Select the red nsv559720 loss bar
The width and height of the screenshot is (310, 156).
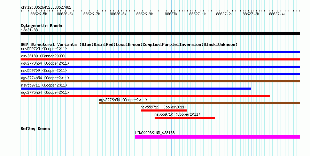click(185, 118)
